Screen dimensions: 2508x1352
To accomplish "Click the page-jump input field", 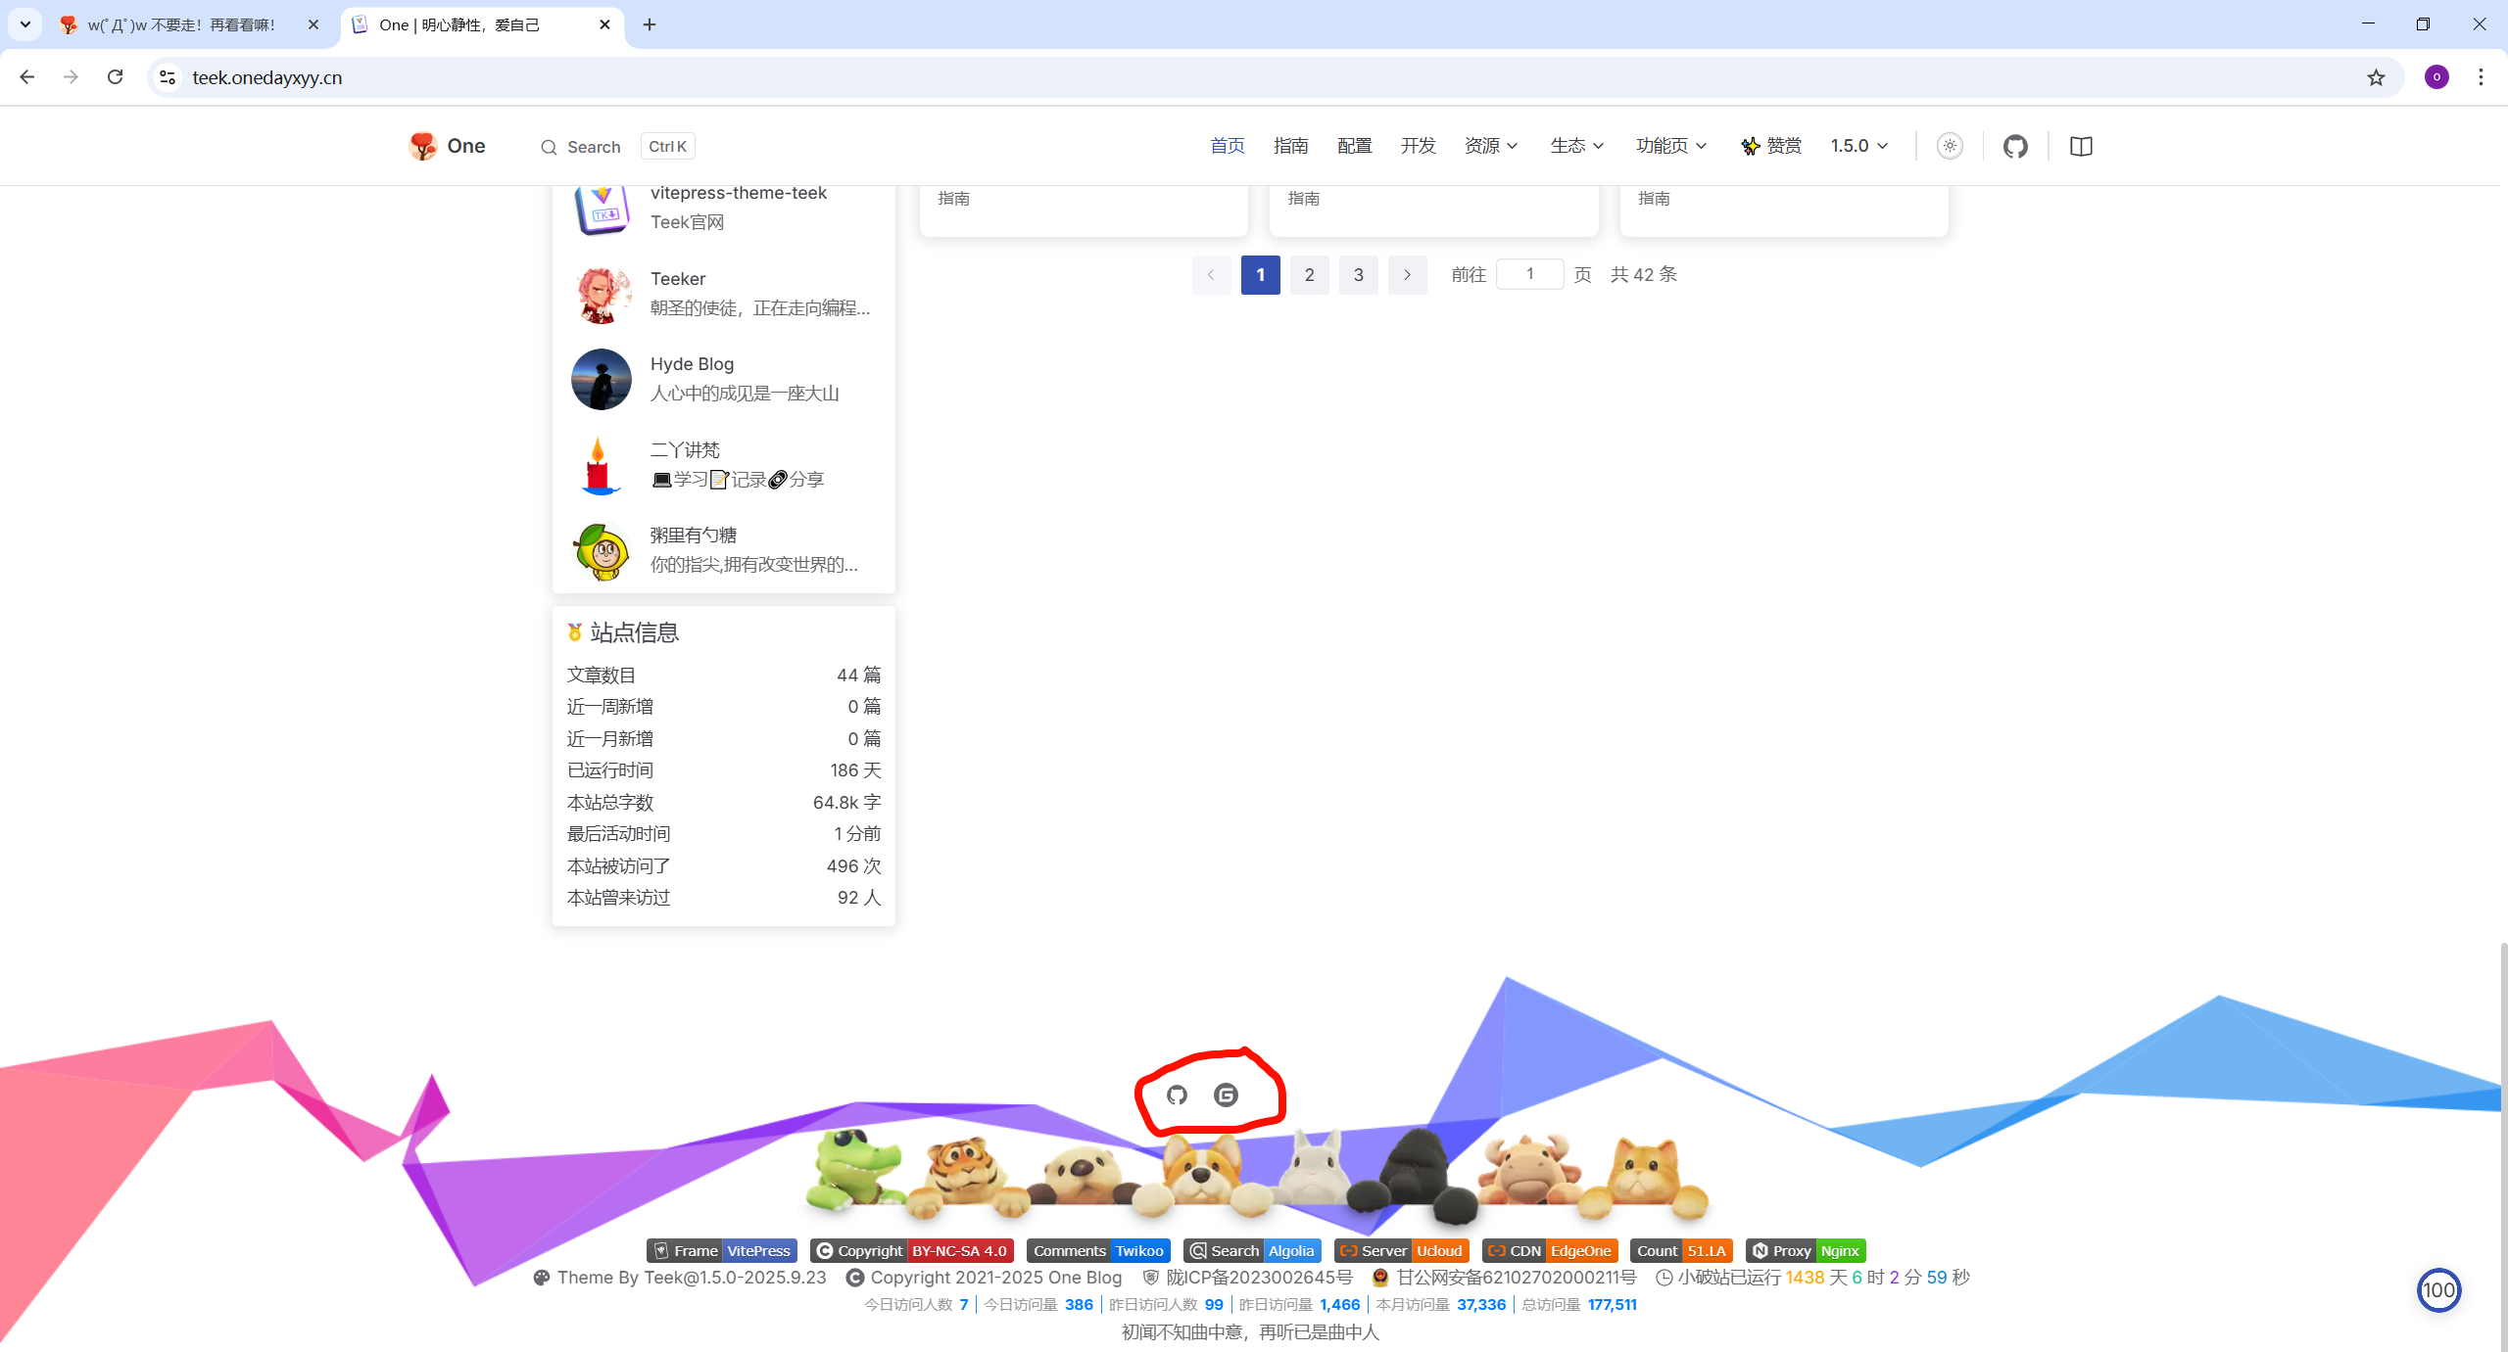I will click(x=1529, y=274).
